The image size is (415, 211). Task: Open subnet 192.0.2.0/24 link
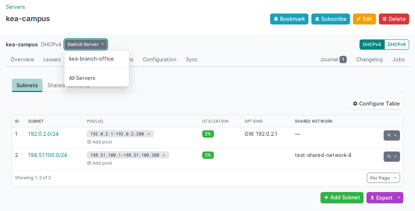(43, 134)
